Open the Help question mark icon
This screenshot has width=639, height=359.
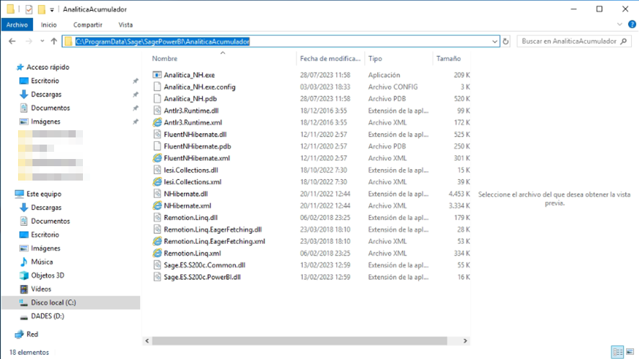[x=632, y=24]
